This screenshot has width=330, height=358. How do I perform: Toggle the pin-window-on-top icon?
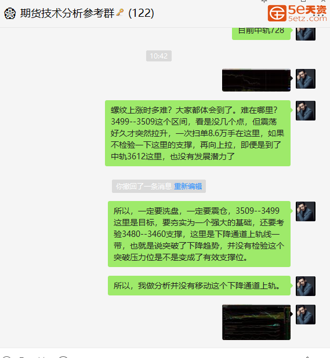coord(264,1)
